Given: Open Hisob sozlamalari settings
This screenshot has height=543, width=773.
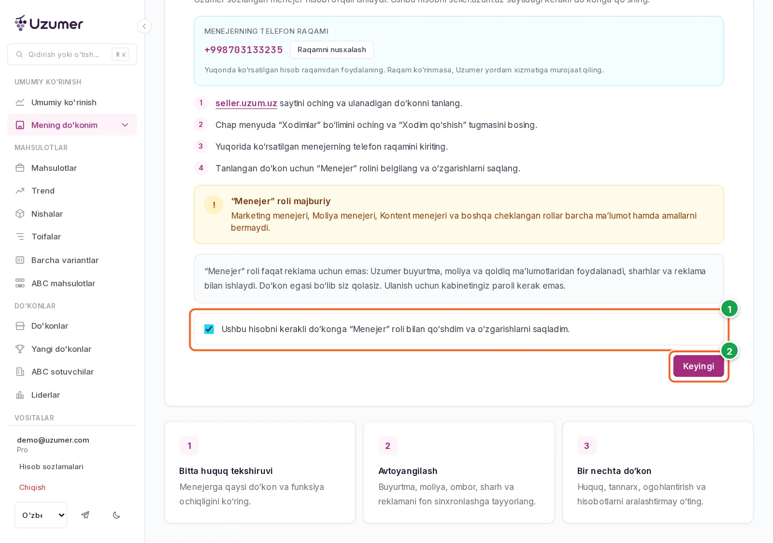Looking at the screenshot, I should [x=51, y=467].
